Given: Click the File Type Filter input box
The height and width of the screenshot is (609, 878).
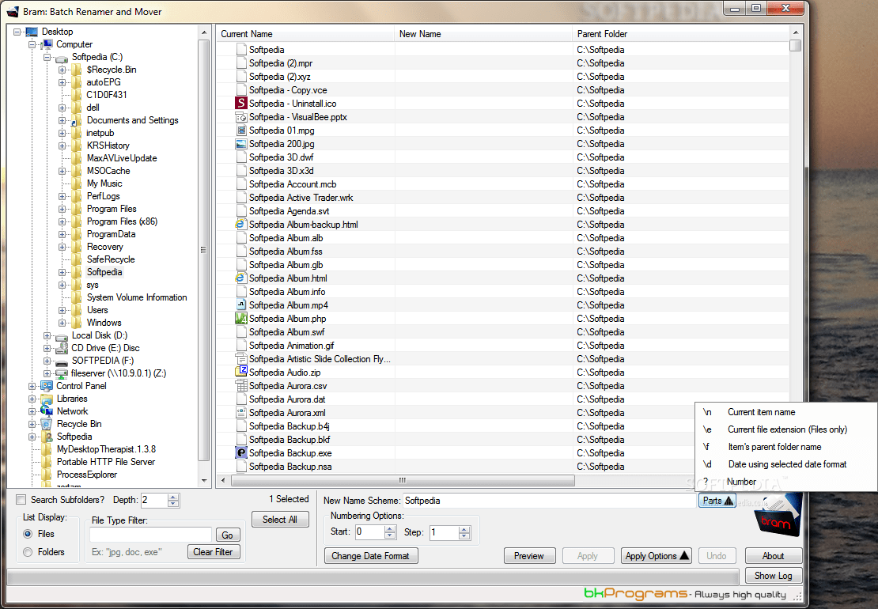Looking at the screenshot, I should tap(150, 535).
